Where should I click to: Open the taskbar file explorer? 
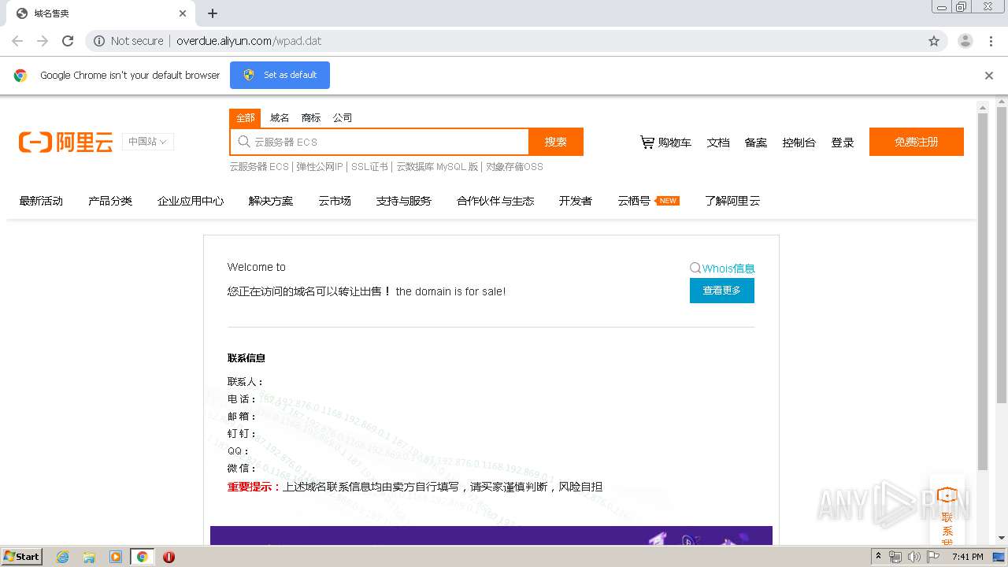point(89,557)
